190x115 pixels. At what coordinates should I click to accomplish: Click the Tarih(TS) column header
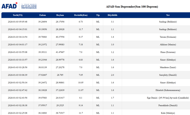pyautogui.click(x=18, y=15)
